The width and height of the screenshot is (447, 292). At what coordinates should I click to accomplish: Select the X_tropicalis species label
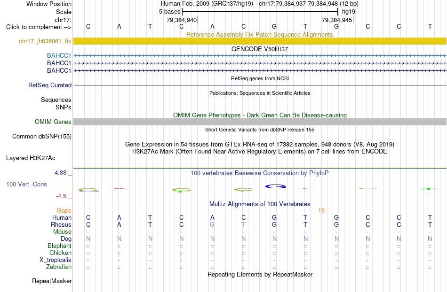[x=56, y=260]
